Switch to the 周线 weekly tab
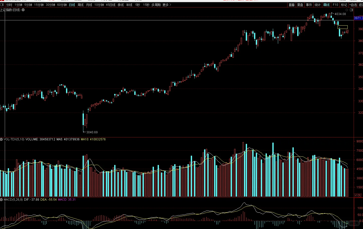Image resolution: width=363 pixels, height=229 pixels. 81,5
